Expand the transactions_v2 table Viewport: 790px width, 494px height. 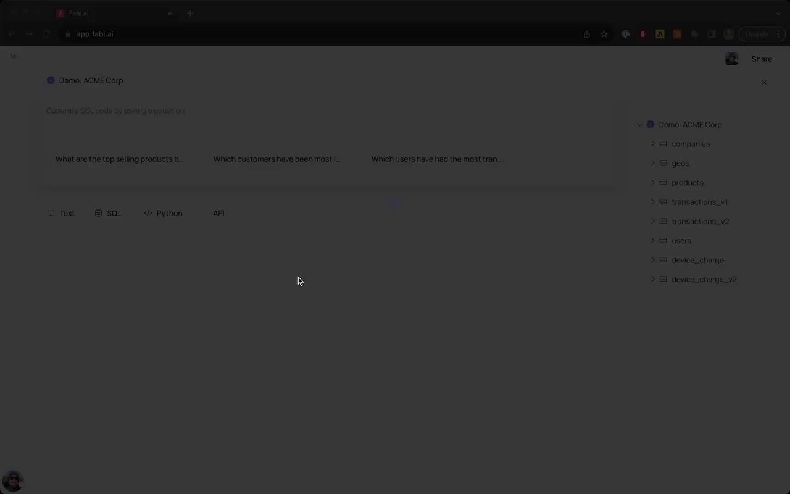tap(652, 221)
